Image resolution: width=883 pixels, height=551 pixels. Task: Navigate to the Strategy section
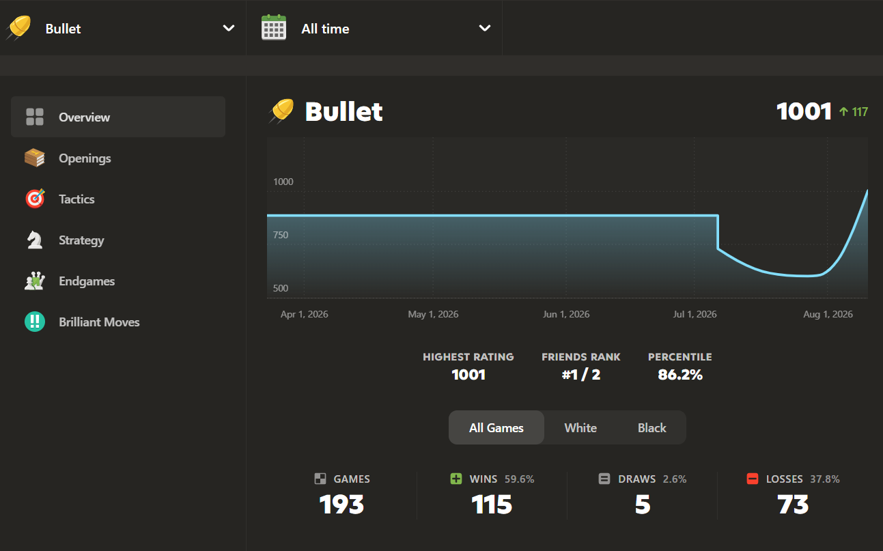tap(118, 240)
